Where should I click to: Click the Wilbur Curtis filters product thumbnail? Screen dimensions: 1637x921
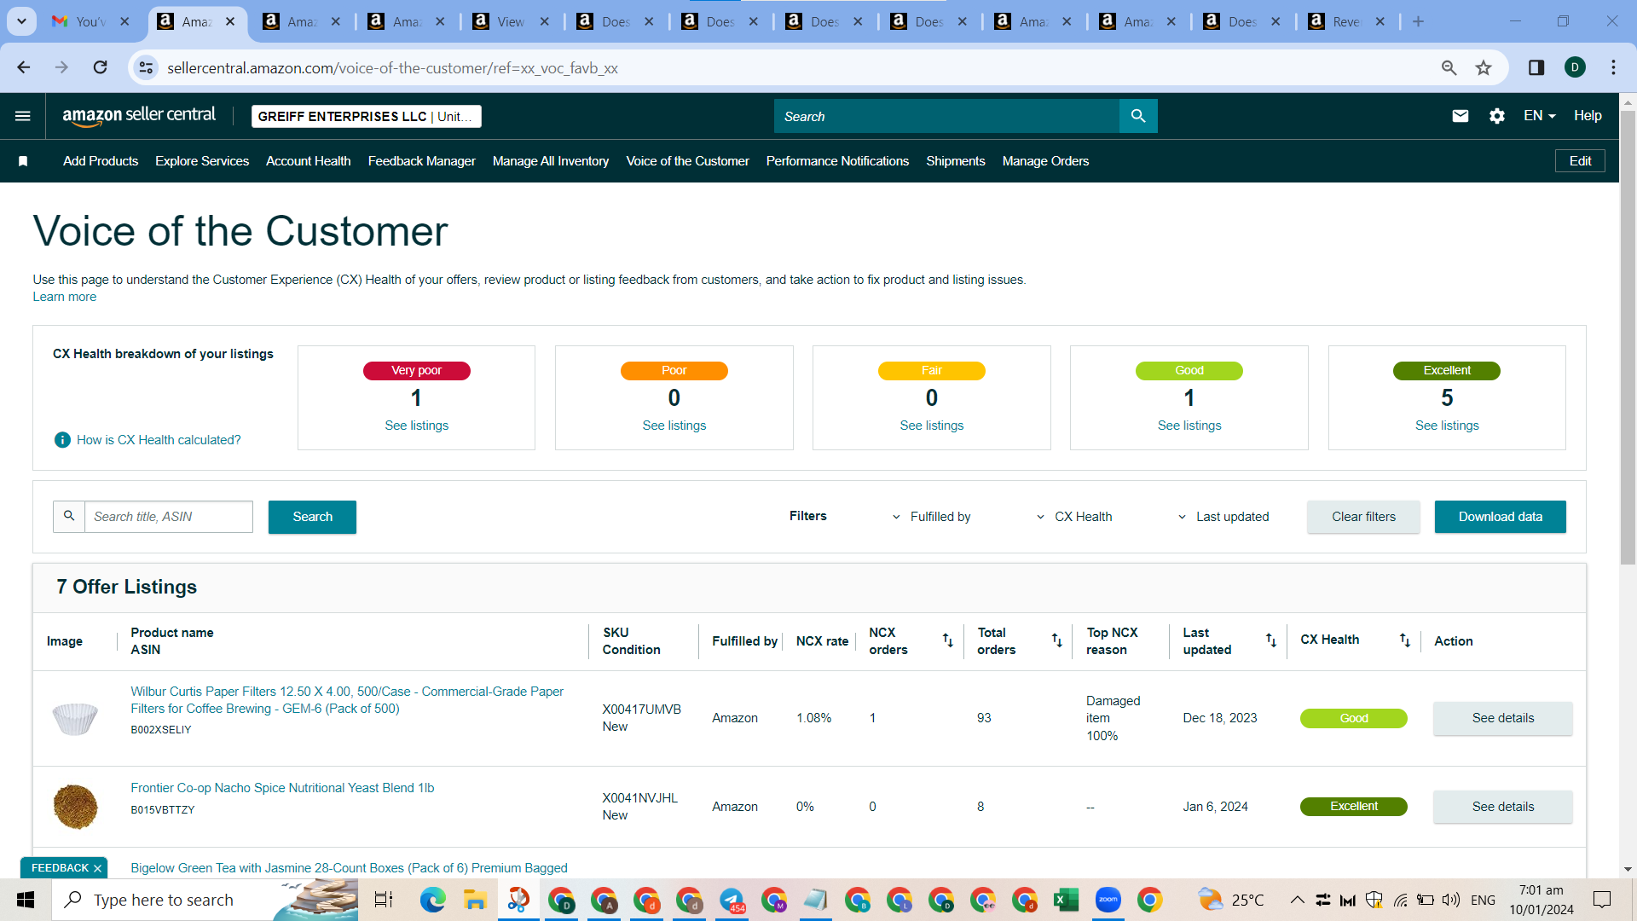[x=75, y=718]
